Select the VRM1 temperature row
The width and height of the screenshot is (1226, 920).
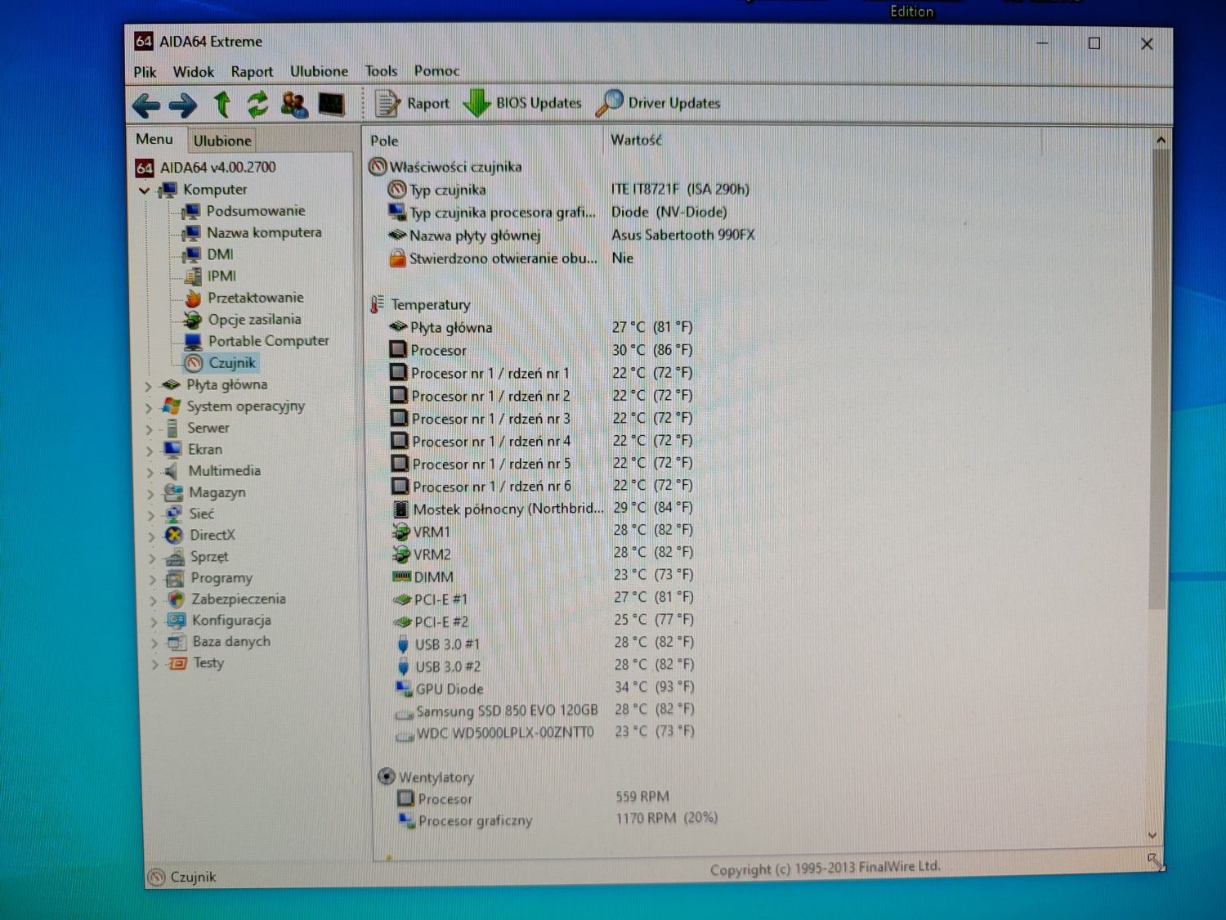(x=543, y=532)
